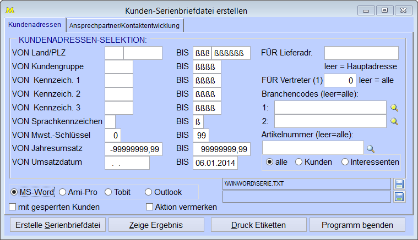Focus BIS Kundengruppe input
The image size is (418, 240).
click(207, 66)
